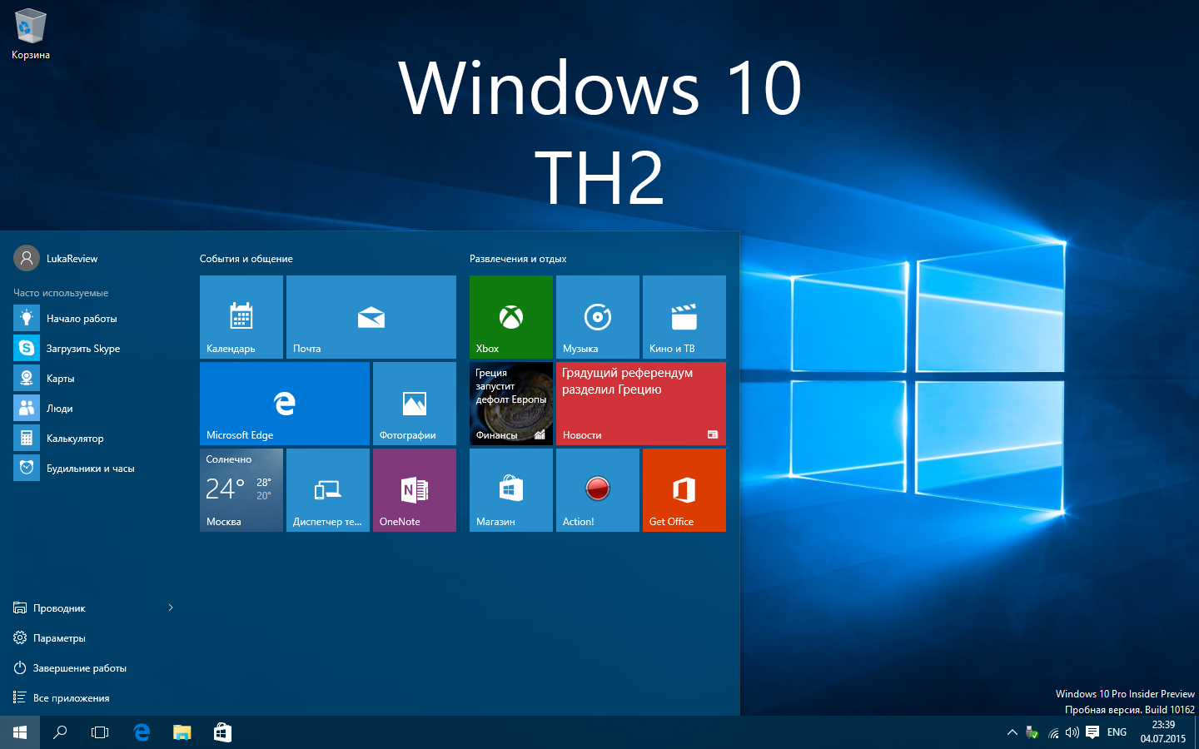Open the Moscow weather tile
The height and width of the screenshot is (749, 1199).
[x=241, y=490]
